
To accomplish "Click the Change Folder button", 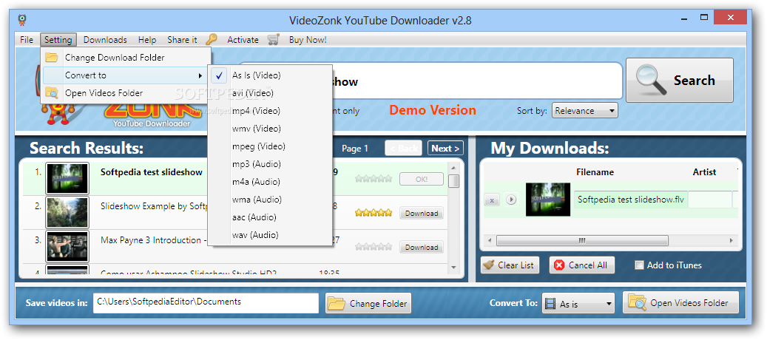I will (368, 303).
